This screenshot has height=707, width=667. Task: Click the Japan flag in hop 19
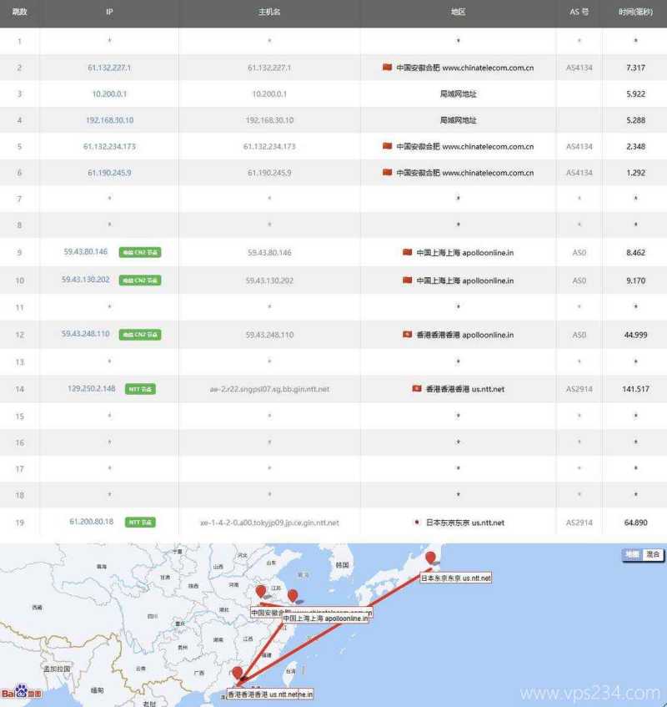pos(416,523)
